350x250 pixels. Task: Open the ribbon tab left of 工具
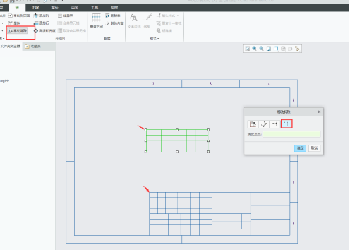75,8
